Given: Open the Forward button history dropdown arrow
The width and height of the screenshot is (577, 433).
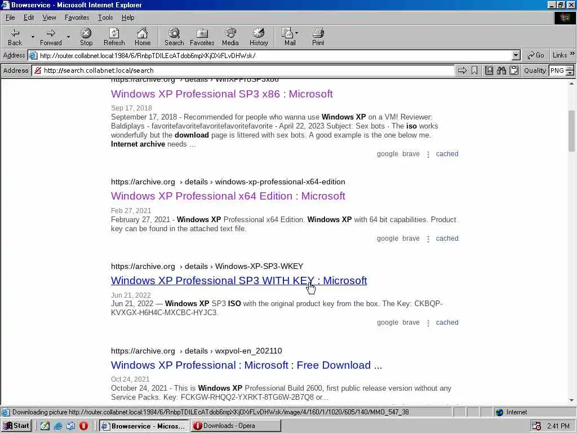Looking at the screenshot, I should 68,37.
